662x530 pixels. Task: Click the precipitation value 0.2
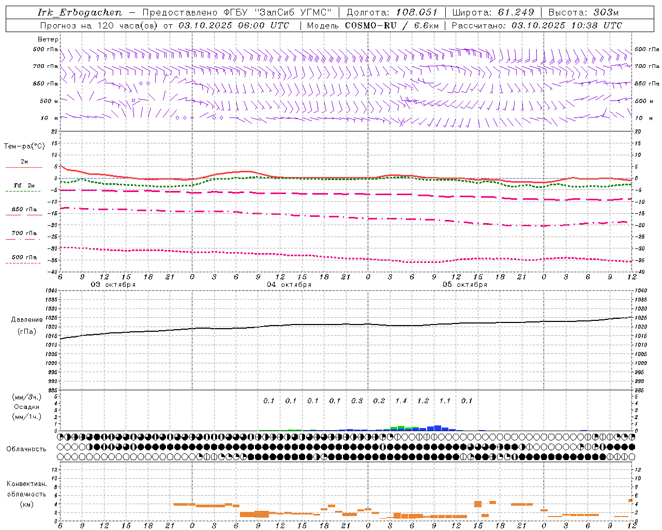(379, 401)
